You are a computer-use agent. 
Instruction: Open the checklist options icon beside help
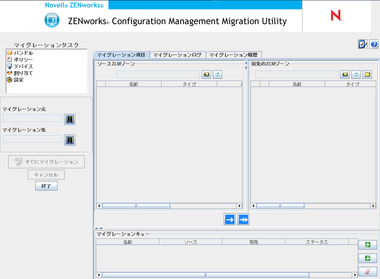(x=363, y=44)
